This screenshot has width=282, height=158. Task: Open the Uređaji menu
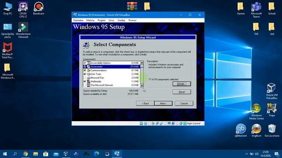[121, 21]
